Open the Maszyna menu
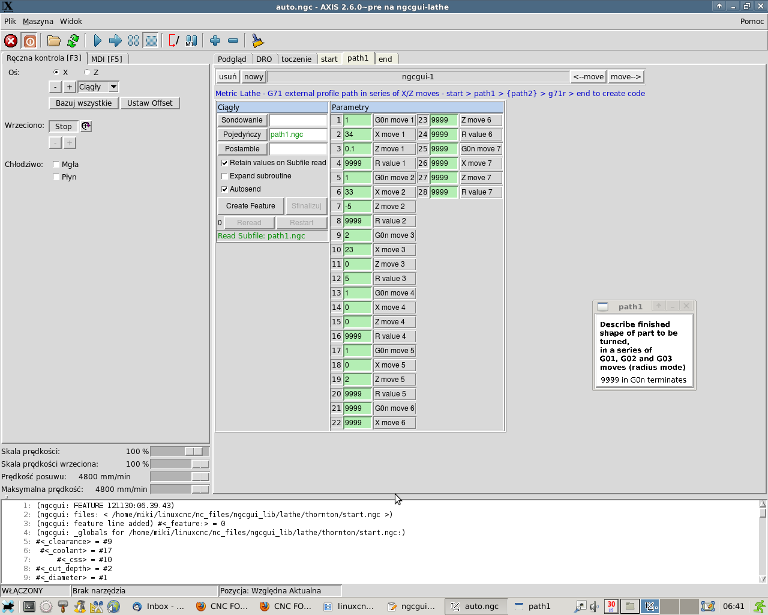Viewport: 768px width, 615px height. (38, 21)
